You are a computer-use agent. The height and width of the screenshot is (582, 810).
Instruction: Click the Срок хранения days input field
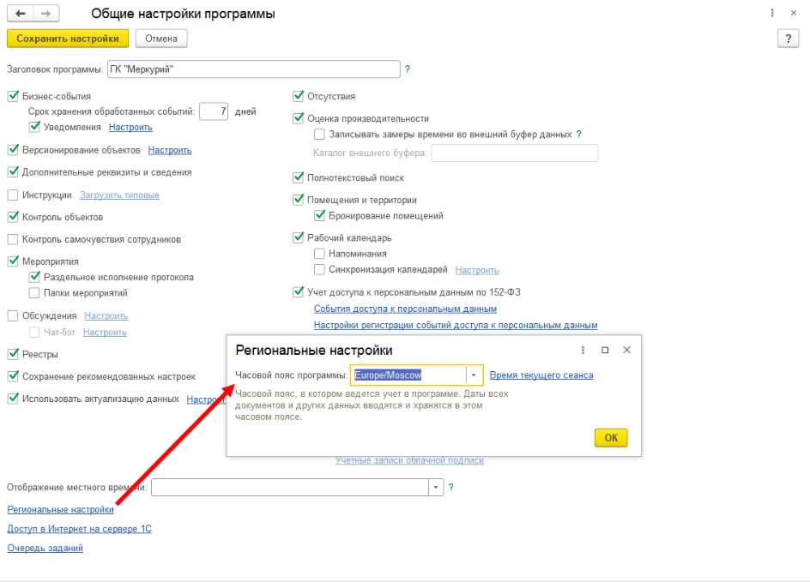point(214,111)
